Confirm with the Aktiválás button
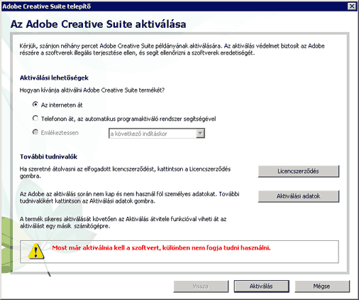This screenshot has width=359, height=300. [x=261, y=286]
